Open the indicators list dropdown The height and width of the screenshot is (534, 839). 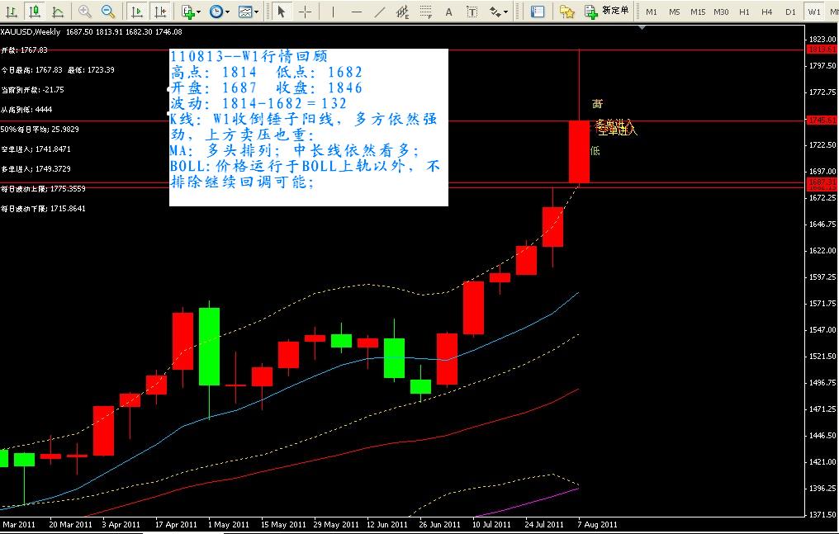click(x=191, y=12)
